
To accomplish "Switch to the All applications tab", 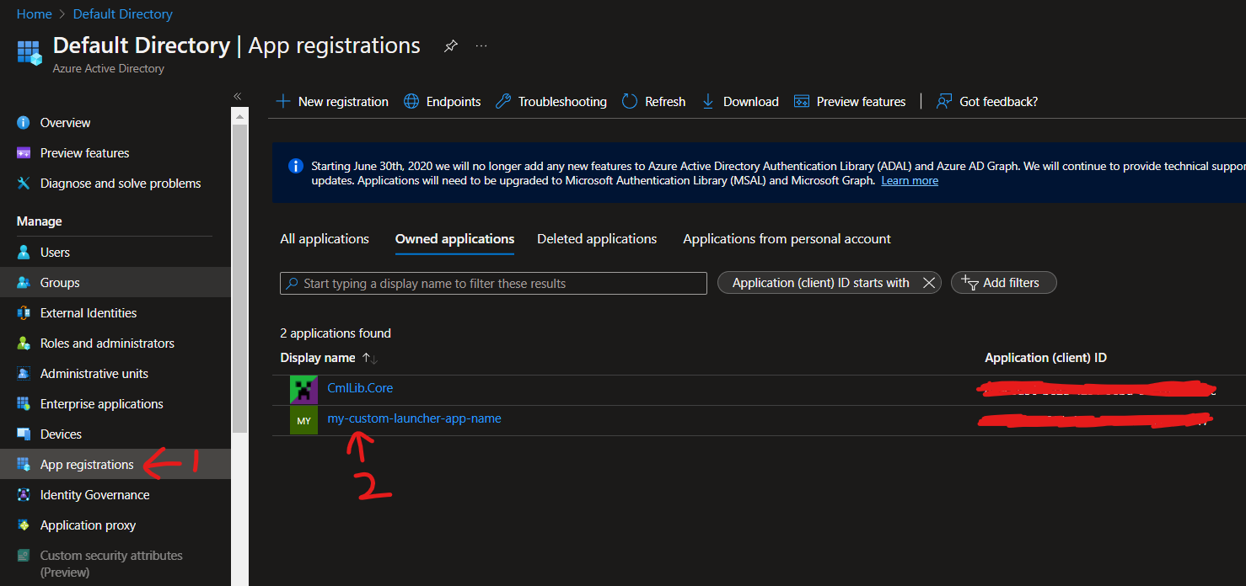I will point(325,239).
